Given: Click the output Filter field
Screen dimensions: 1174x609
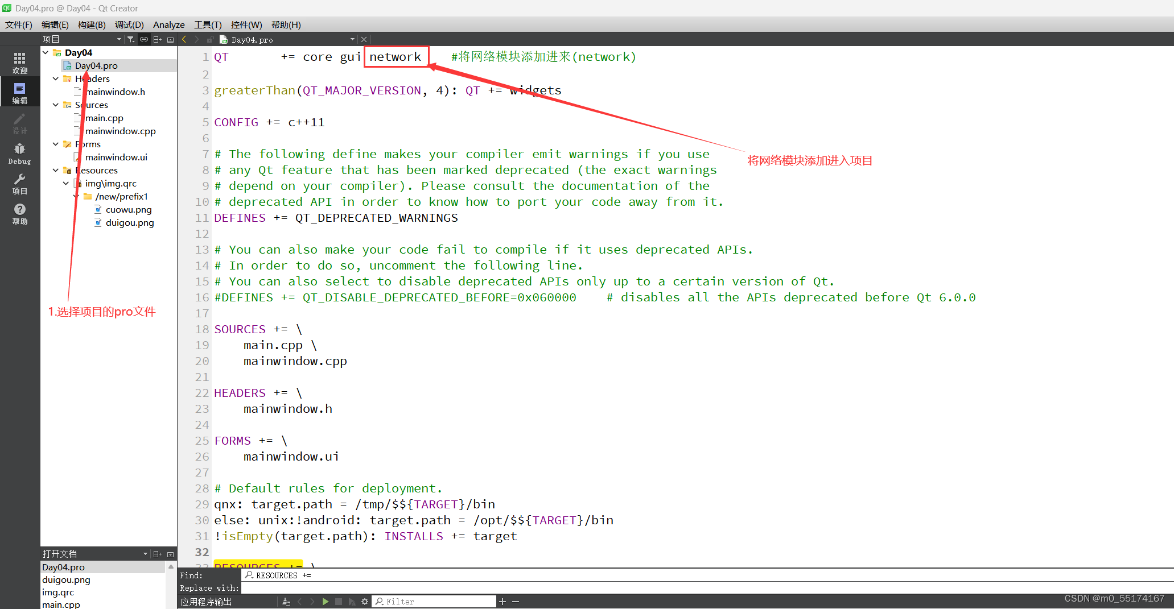Looking at the screenshot, I should tap(434, 602).
